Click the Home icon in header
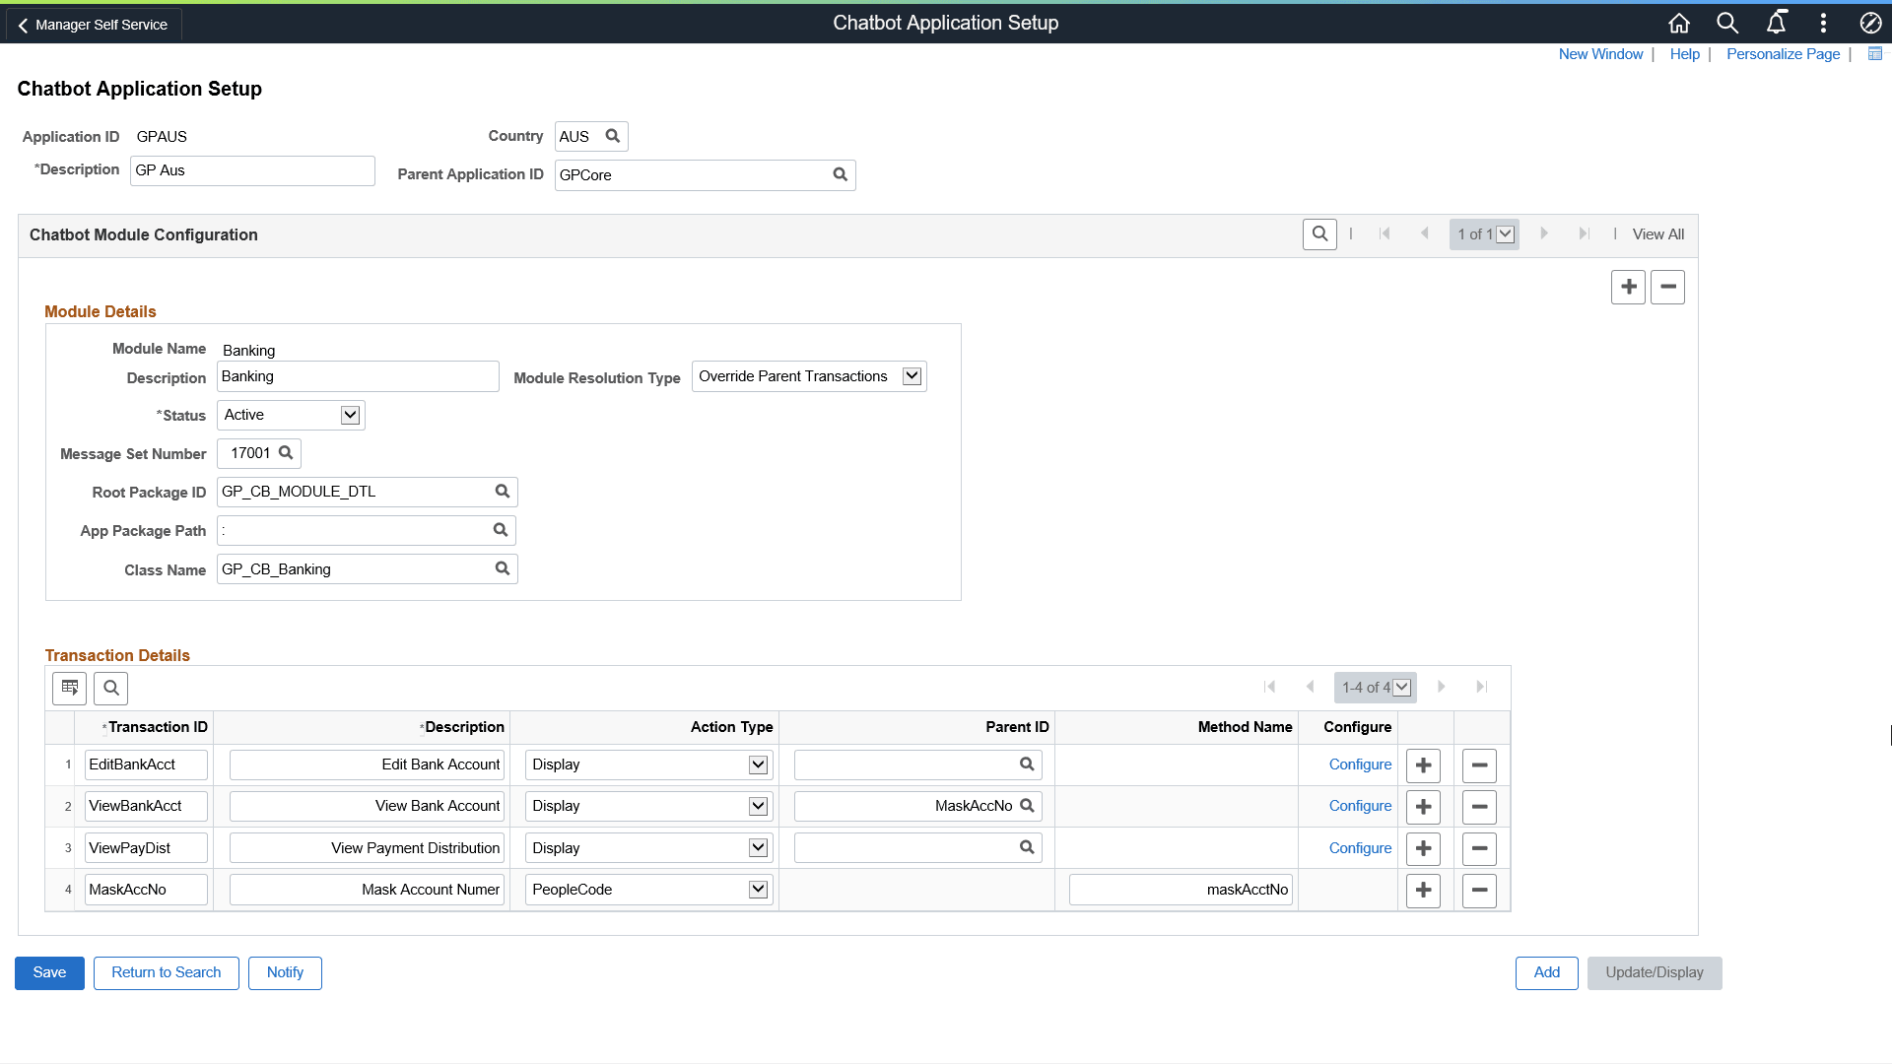This screenshot has width=1892, height=1064. point(1679,23)
